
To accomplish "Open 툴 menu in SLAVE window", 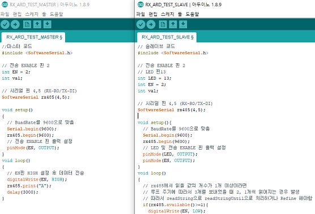I will click(180, 14).
